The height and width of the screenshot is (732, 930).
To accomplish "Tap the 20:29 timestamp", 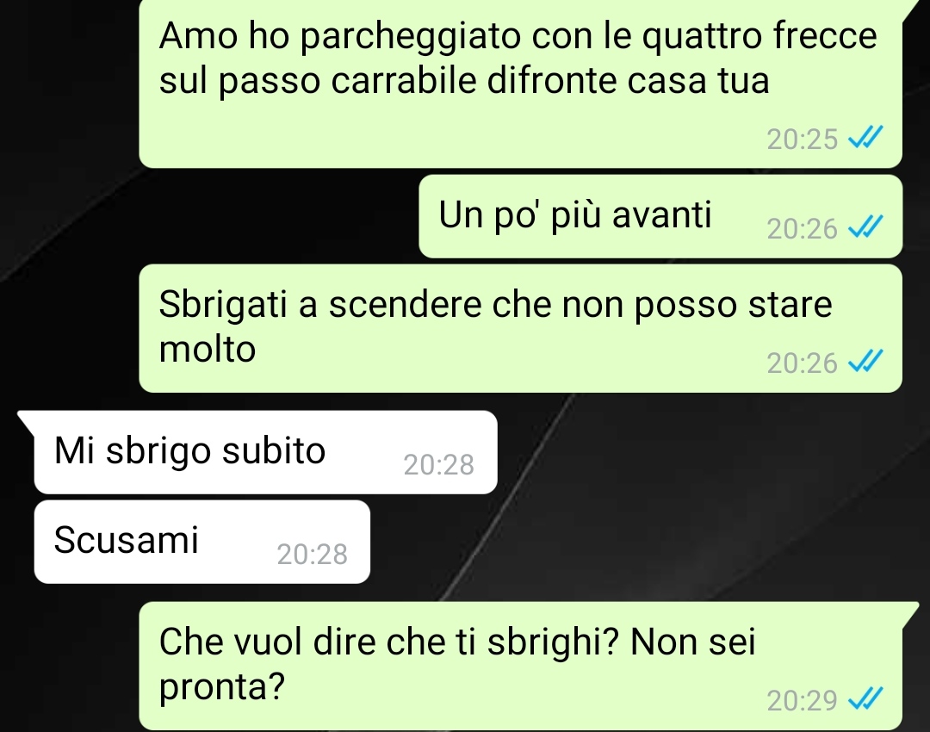I will coord(802,700).
